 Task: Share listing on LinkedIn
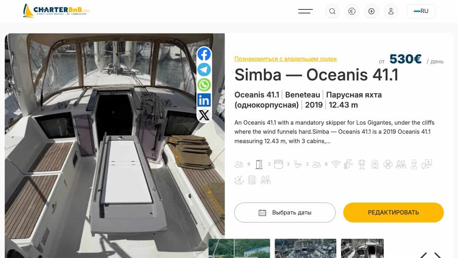point(204,100)
